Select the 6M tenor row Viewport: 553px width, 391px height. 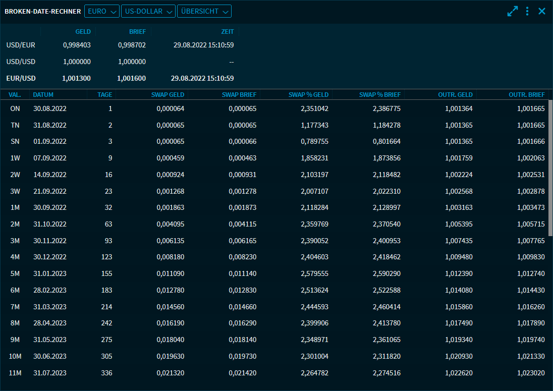click(x=272, y=290)
